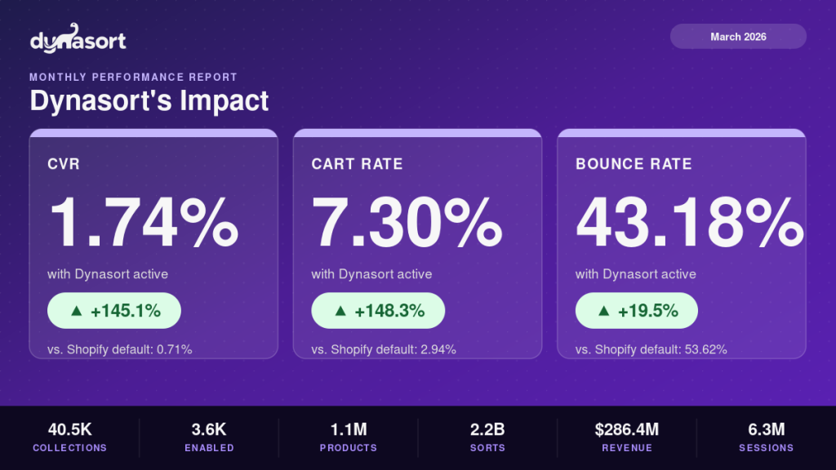This screenshot has width=836, height=470.
Task: Click CVR Shopify default 0.71% text
Action: 120,349
